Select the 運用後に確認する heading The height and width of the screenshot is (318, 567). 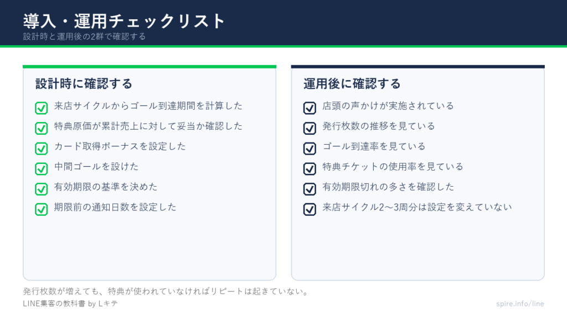click(352, 84)
